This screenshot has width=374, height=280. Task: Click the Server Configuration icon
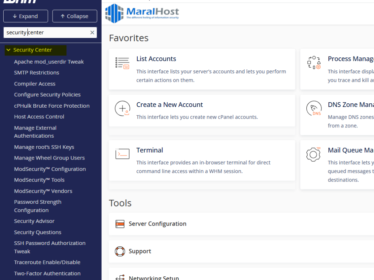pos(120,224)
